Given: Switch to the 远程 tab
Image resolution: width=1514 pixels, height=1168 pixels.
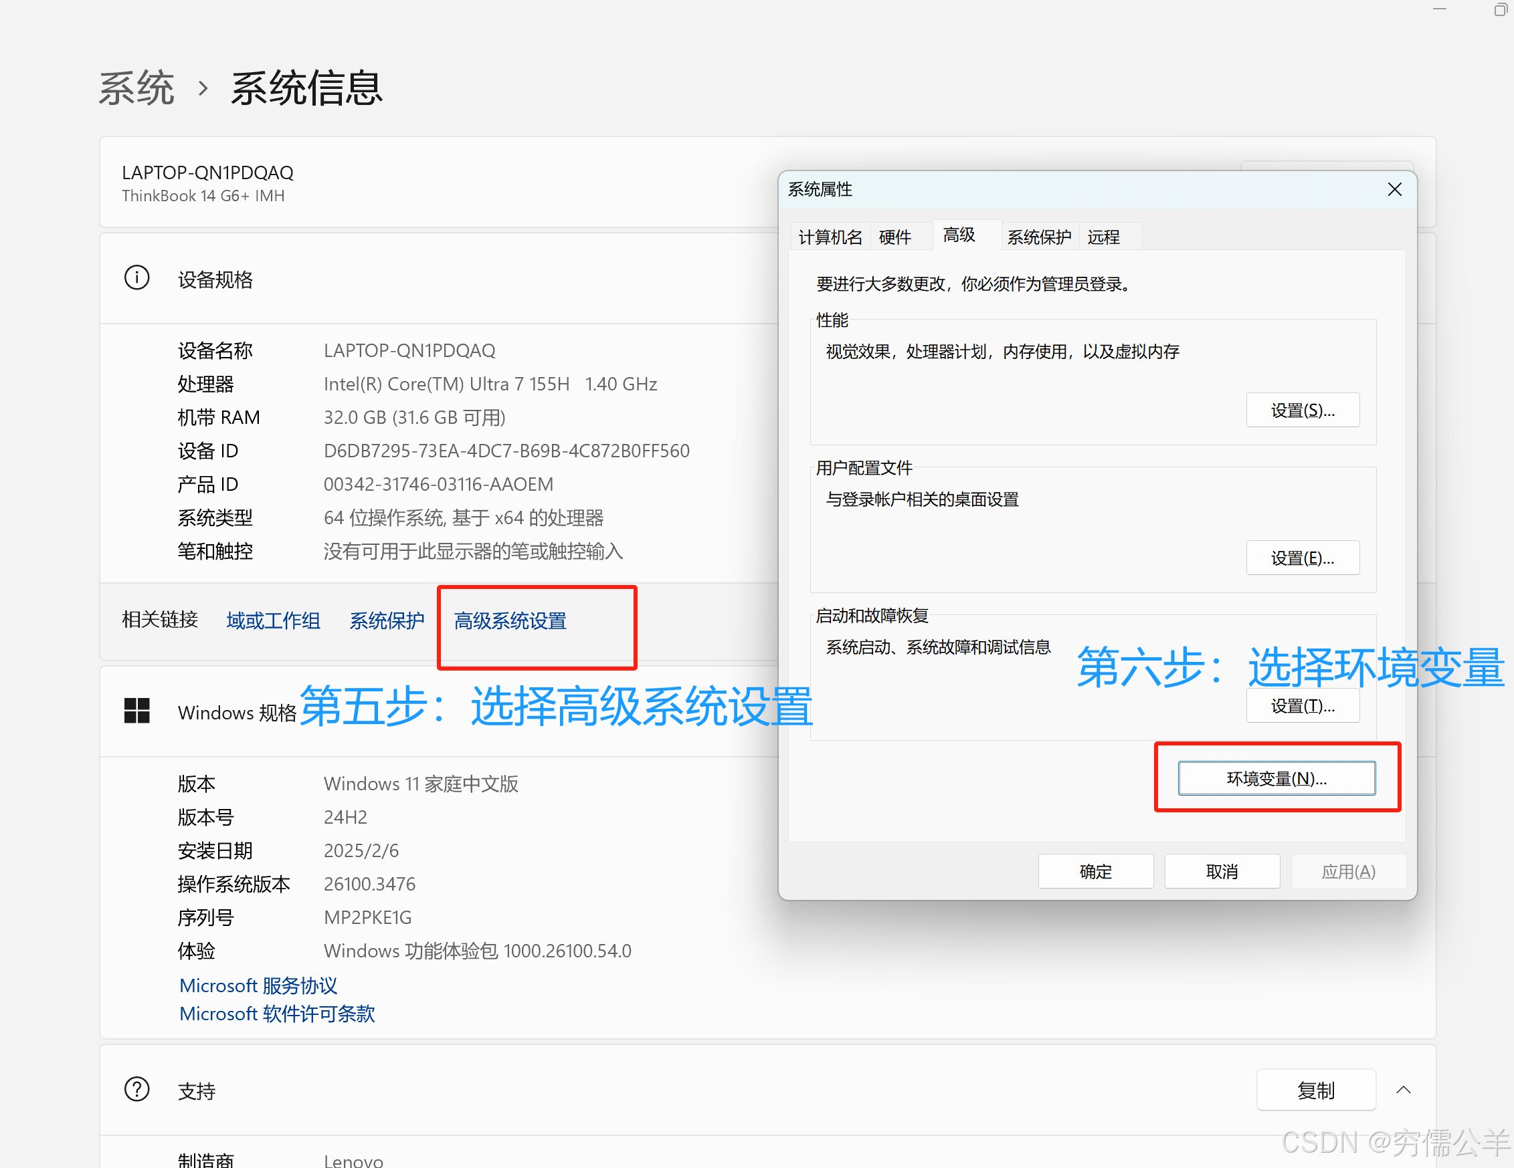Looking at the screenshot, I should click(1103, 236).
